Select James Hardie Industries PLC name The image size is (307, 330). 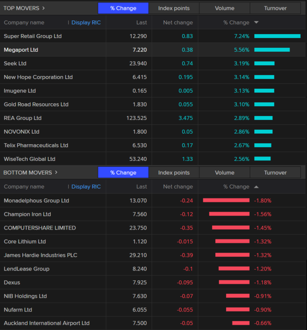40,255
